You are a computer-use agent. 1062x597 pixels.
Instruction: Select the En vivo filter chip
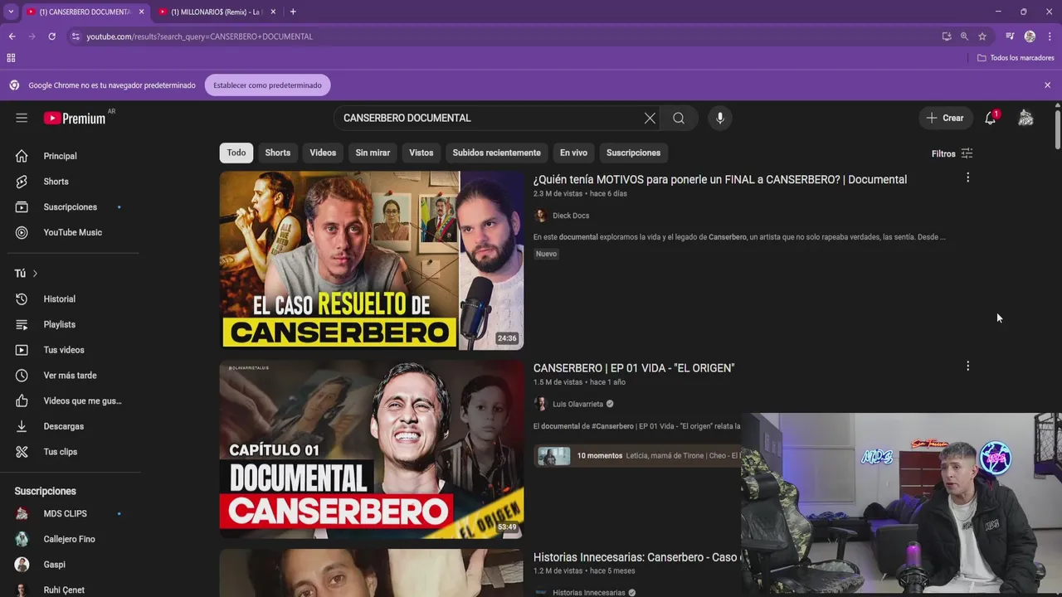[573, 153]
